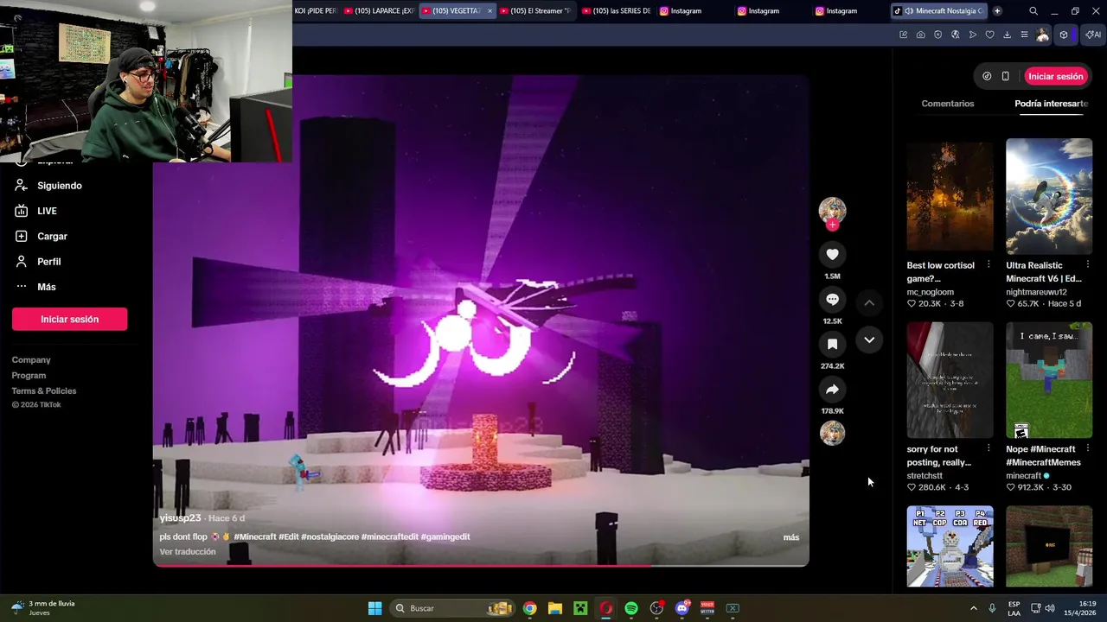
Task: Click the browser snapshot camera icon
Action: coord(920,35)
